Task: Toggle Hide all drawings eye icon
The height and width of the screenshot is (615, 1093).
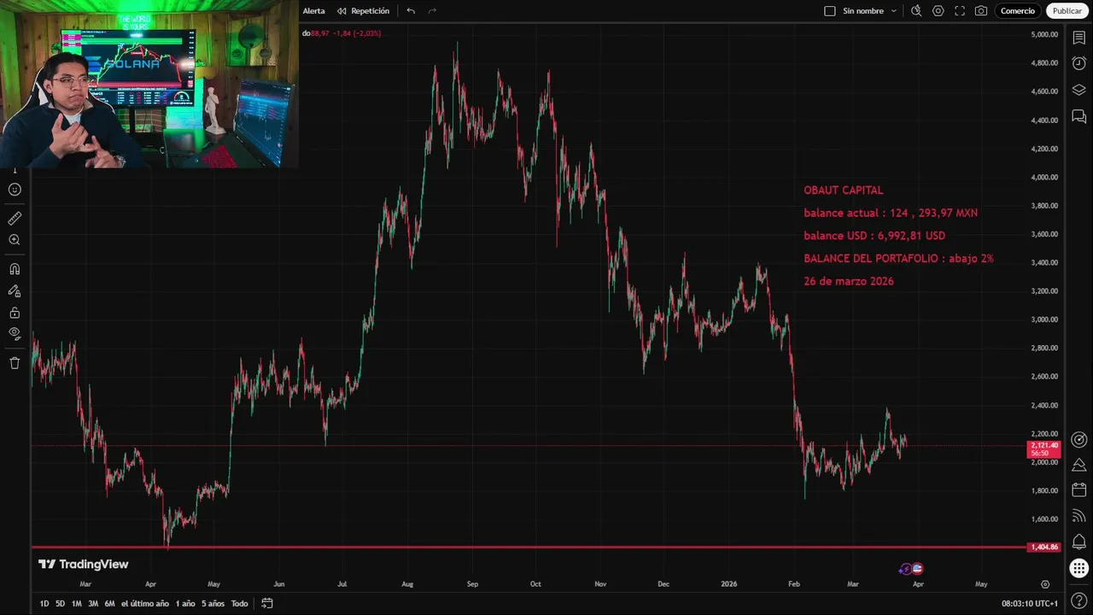Action: 15,333
